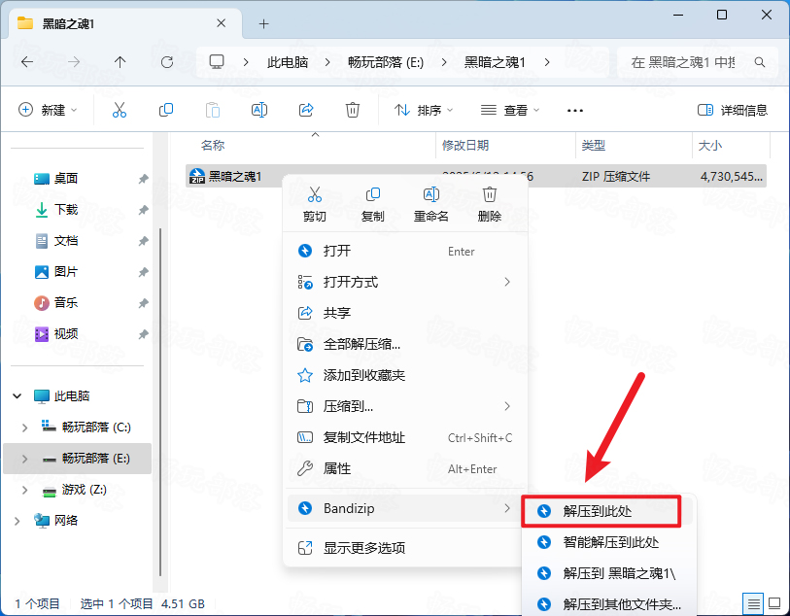
Task: Click 解压到 黑暗之魂1\ in the Bandizip submenu
Action: 609,573
